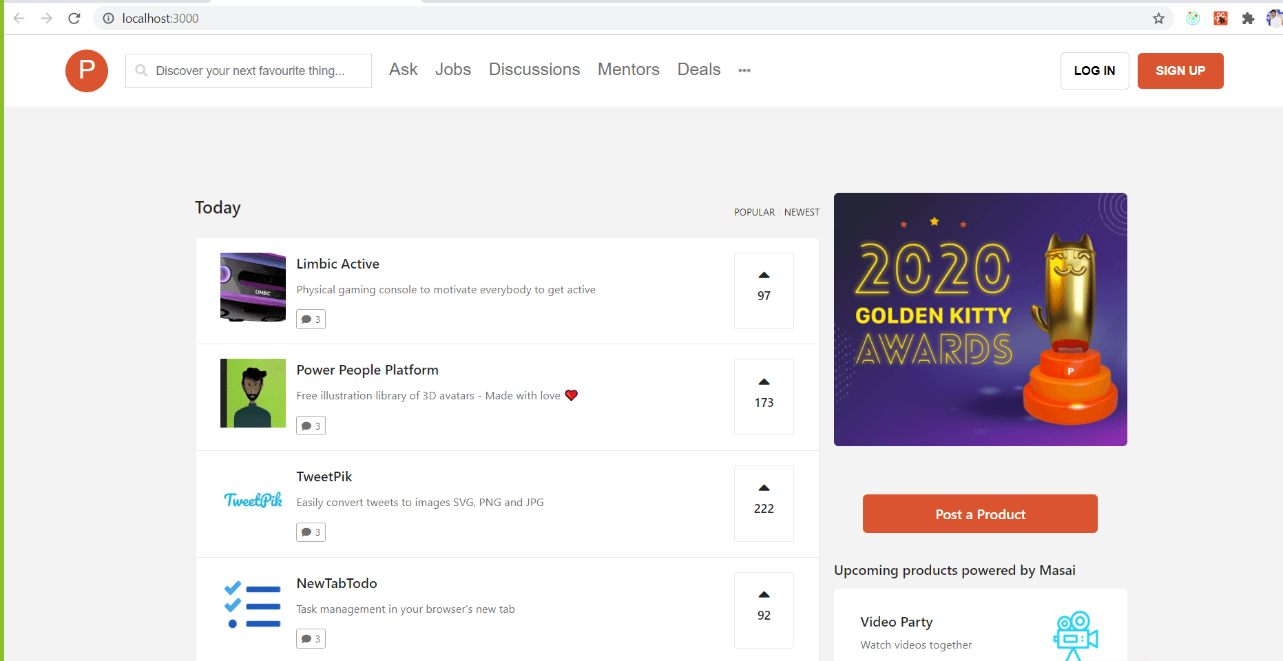Open the 2020 Golden Kitty Awards banner
This screenshot has height=661, width=1283.
click(980, 319)
